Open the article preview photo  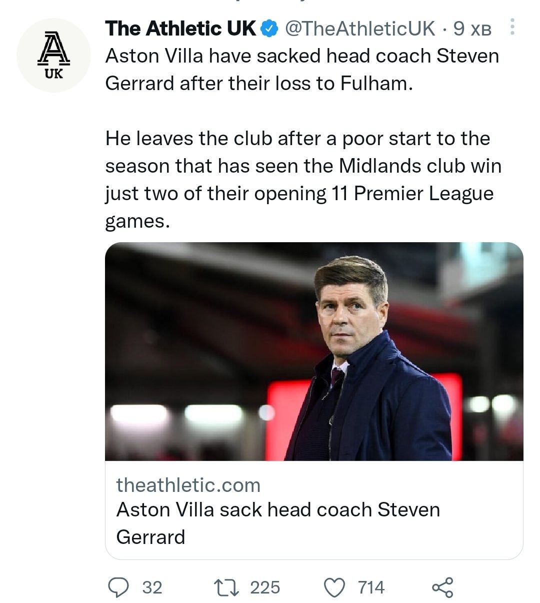(314, 351)
